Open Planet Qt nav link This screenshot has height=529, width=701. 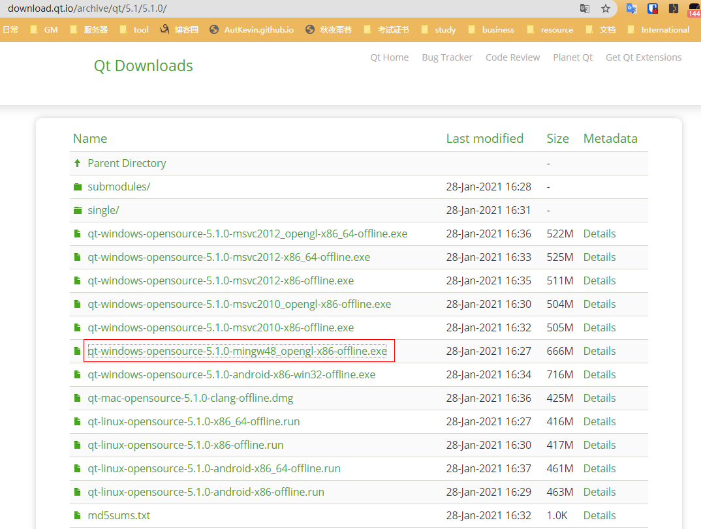click(x=572, y=57)
